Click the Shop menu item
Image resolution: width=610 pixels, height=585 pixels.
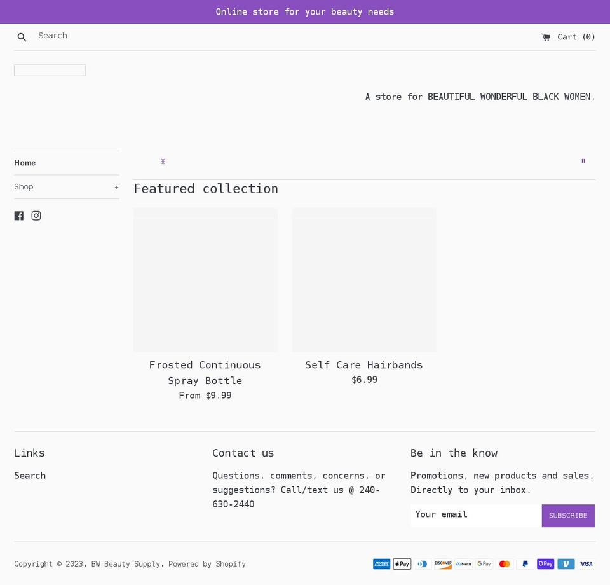[24, 186]
